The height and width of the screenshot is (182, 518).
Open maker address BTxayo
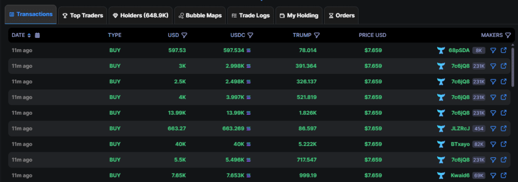pos(460,144)
